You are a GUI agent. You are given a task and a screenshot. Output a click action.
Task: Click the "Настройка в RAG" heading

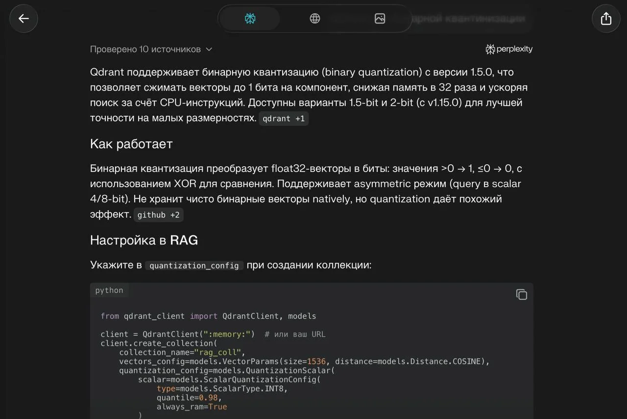point(144,240)
